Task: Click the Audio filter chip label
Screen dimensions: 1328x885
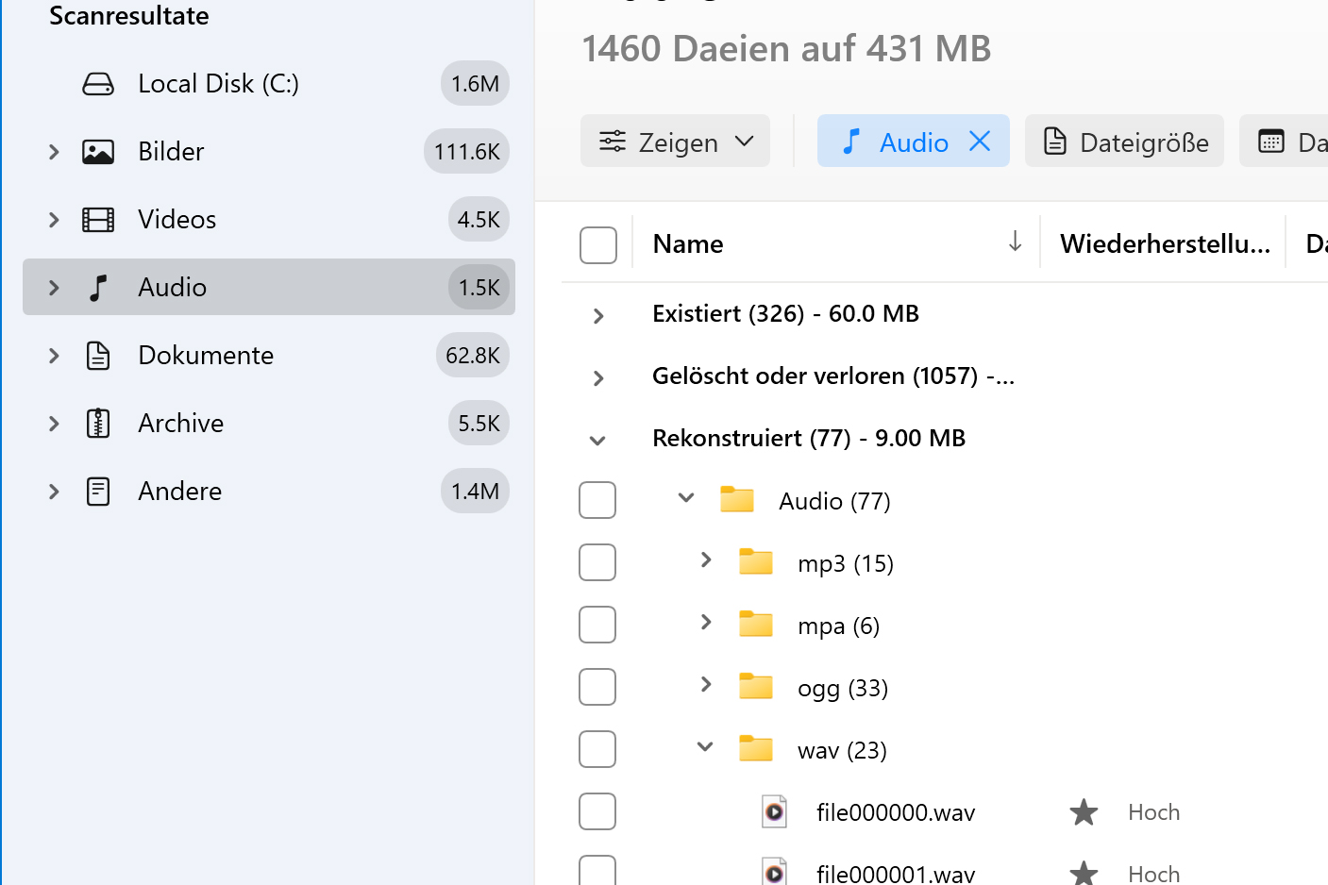Action: pos(914,142)
